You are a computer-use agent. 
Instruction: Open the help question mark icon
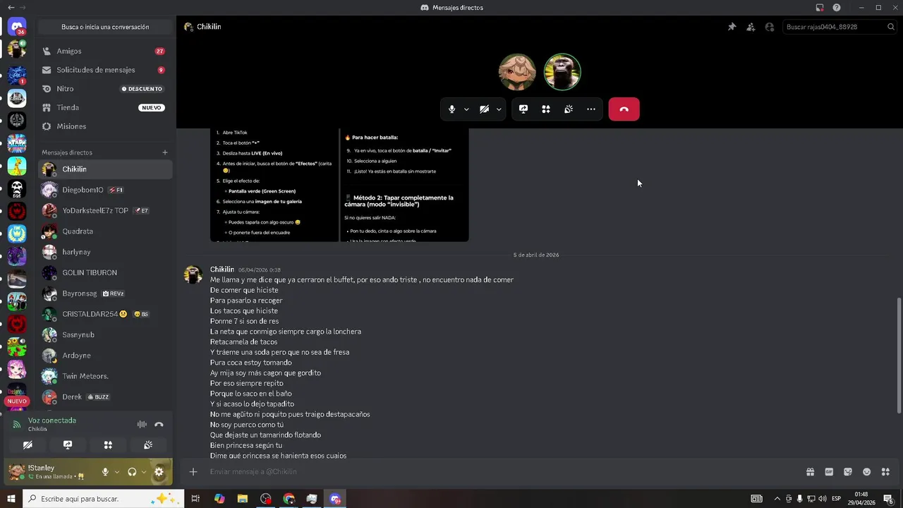coord(837,8)
